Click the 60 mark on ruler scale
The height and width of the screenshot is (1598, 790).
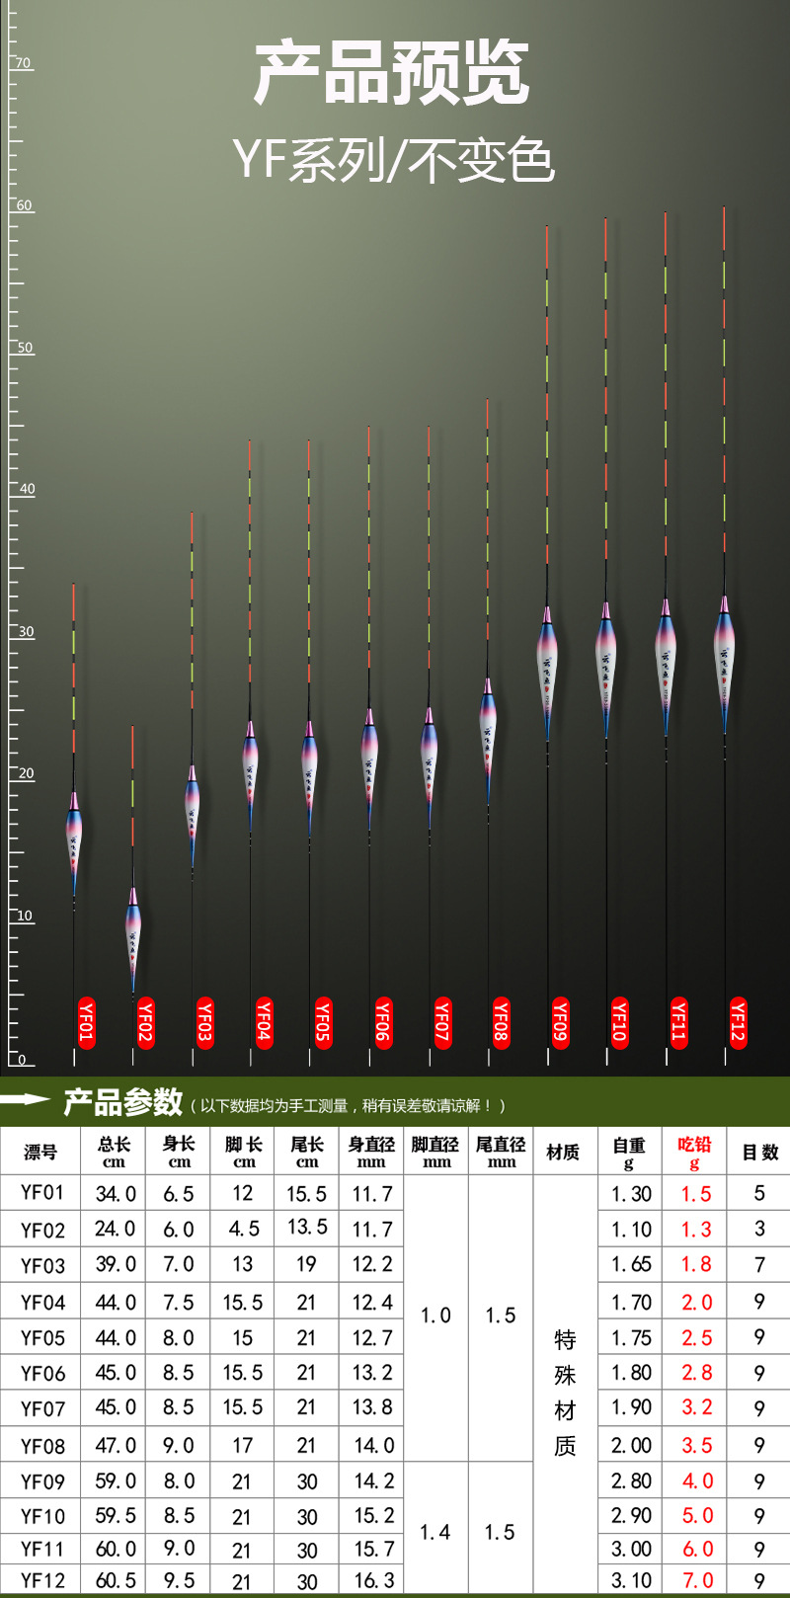pyautogui.click(x=24, y=205)
